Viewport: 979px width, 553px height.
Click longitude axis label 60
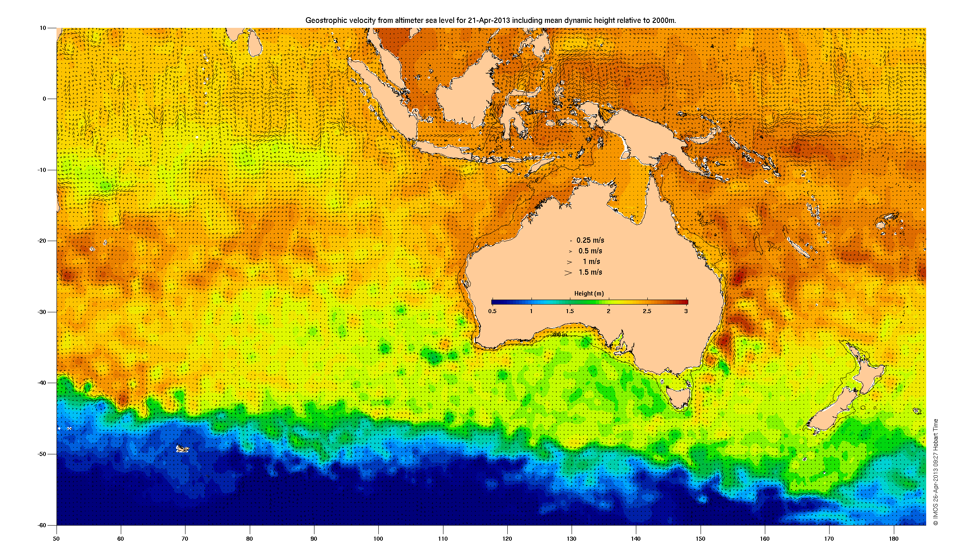120,539
